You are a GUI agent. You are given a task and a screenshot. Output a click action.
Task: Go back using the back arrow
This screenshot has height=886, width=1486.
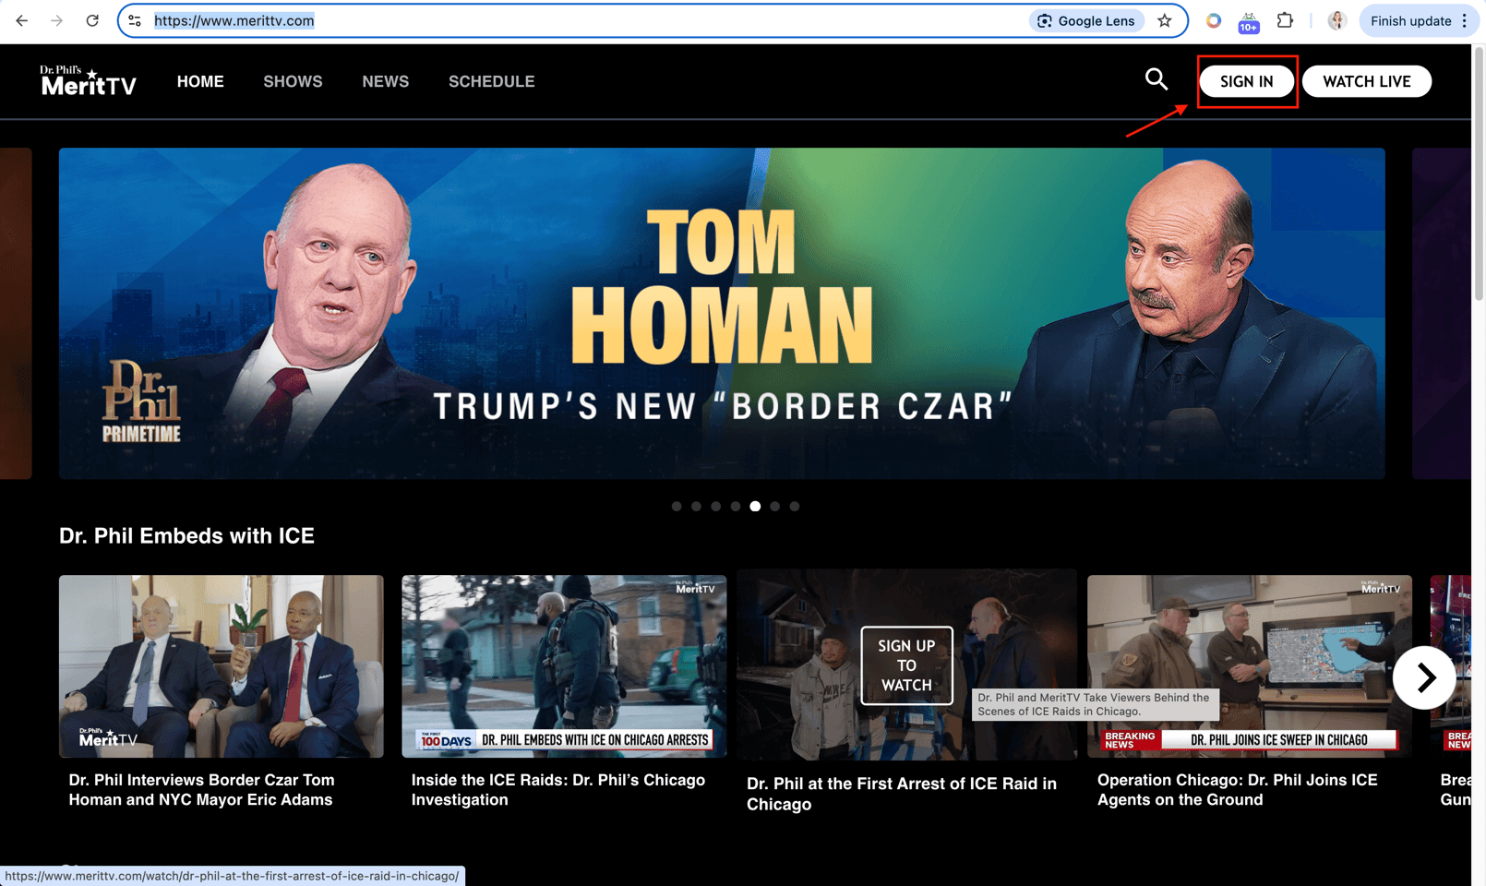(x=20, y=20)
